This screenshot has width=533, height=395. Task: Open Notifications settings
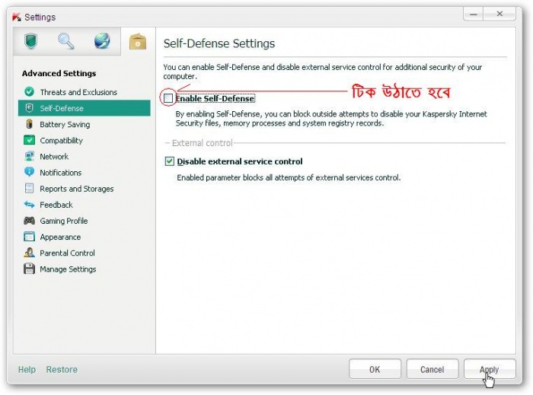84,173
